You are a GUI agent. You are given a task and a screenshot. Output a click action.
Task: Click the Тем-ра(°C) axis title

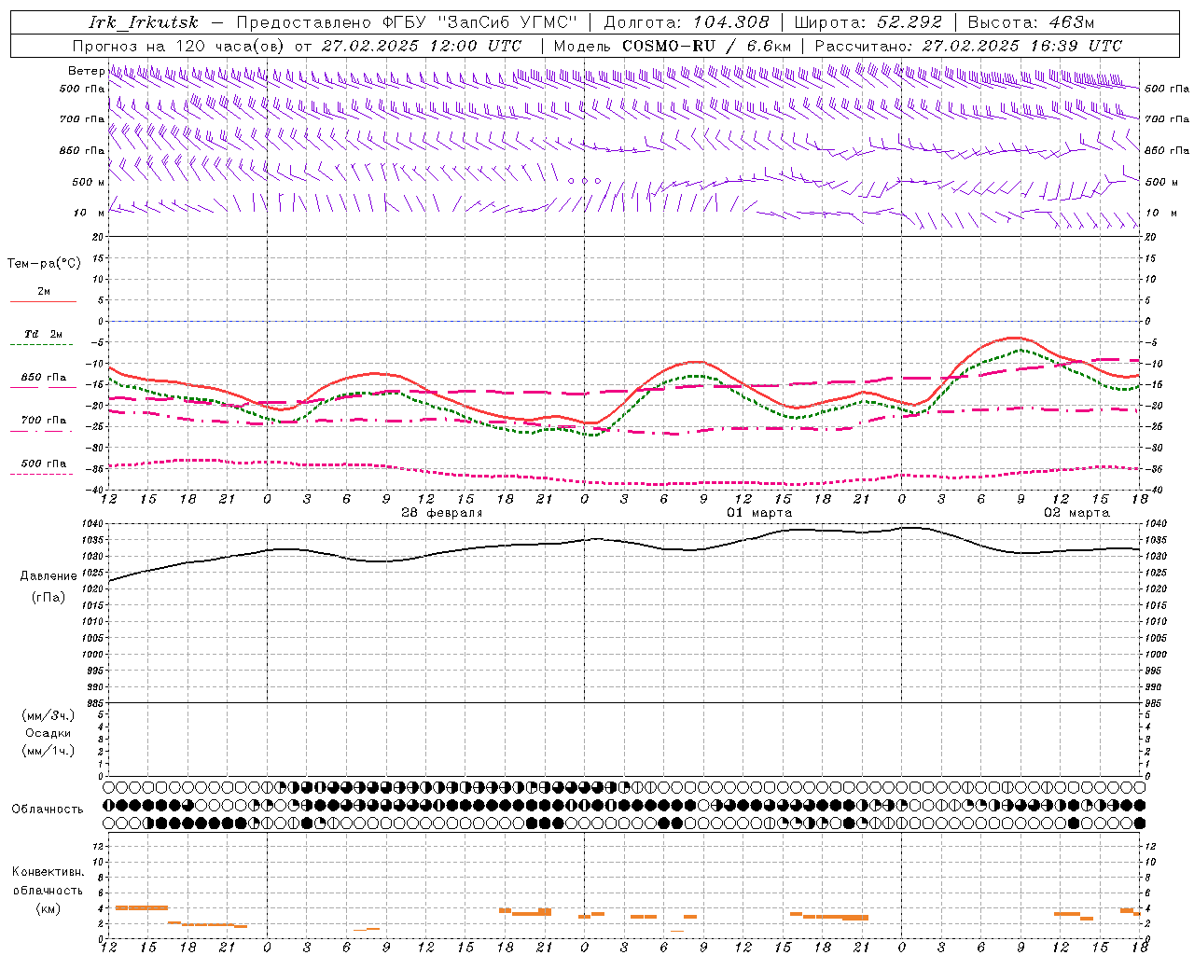click(x=44, y=264)
